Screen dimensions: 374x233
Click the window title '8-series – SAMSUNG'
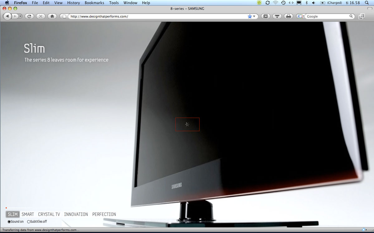click(x=187, y=9)
